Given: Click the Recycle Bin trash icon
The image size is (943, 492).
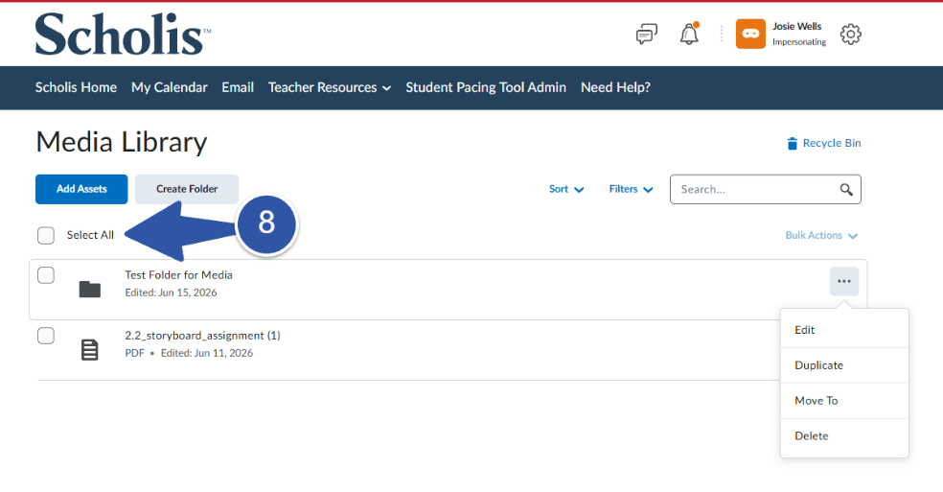Looking at the screenshot, I should point(792,143).
